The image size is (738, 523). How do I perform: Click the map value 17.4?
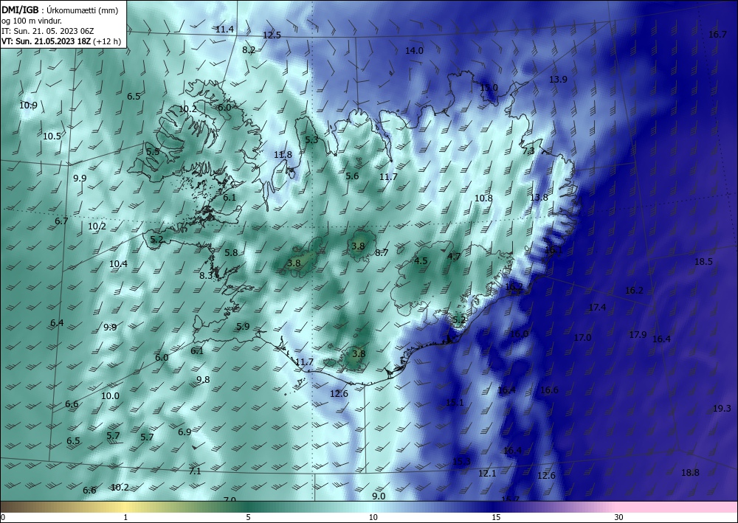pos(597,308)
